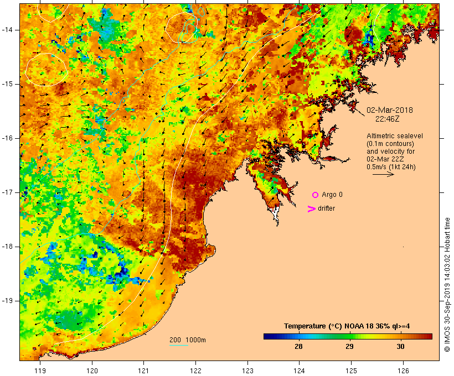Click the longitude label 125

pos(351,371)
